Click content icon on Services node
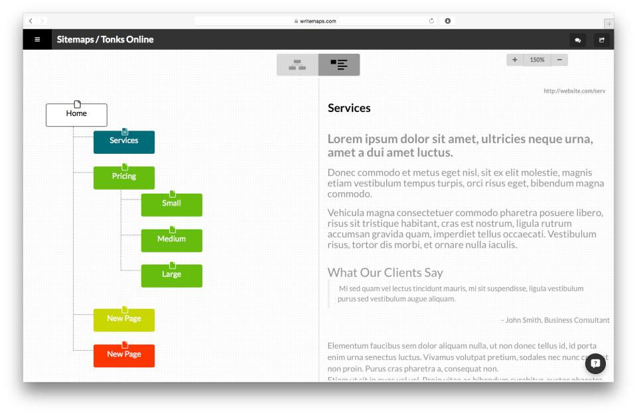 point(125,131)
